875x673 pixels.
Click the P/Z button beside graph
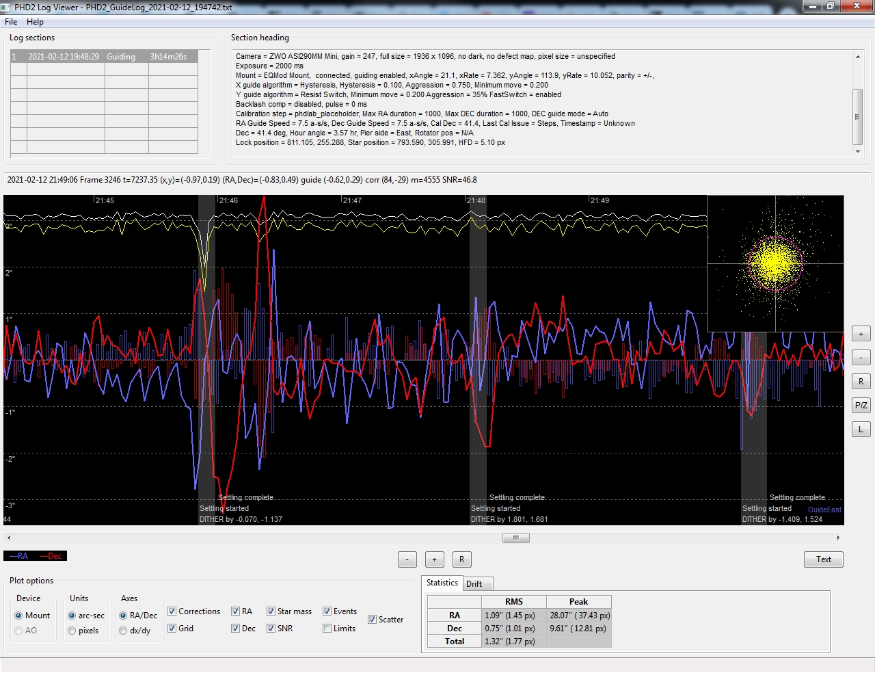tap(861, 405)
